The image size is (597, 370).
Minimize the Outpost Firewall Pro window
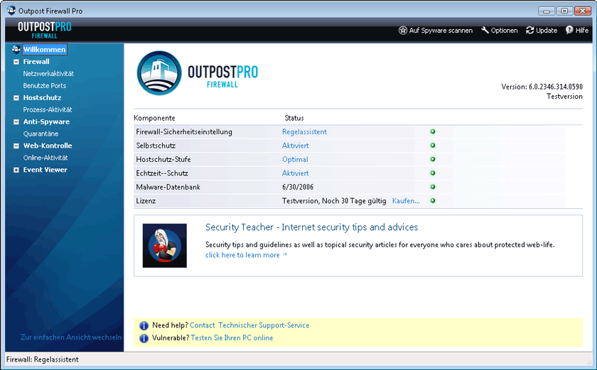pos(547,11)
